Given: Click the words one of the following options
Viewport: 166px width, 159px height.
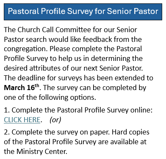Looking at the screenshot, I should pos(50,97).
